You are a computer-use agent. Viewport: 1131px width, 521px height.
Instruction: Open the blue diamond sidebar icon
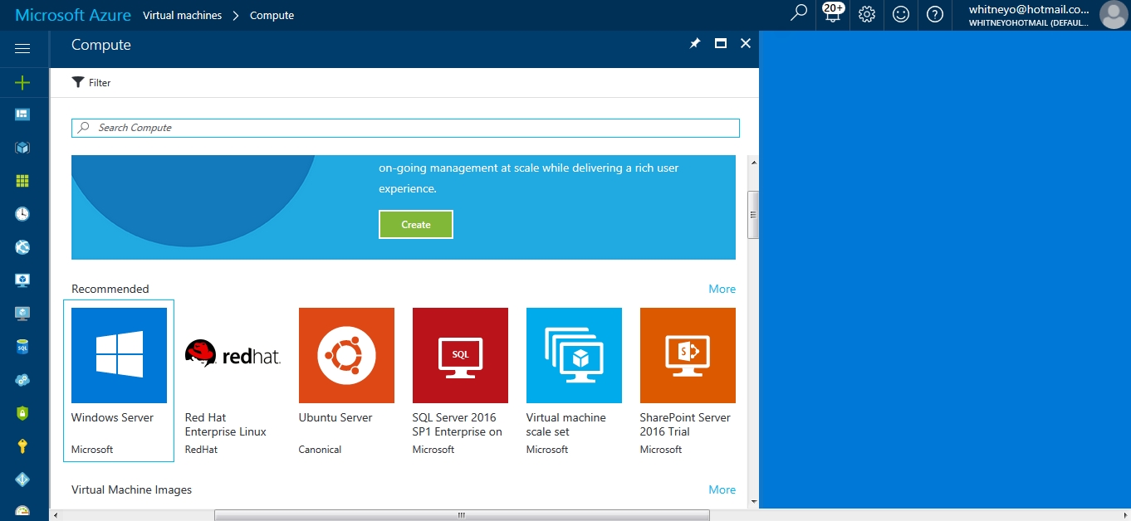(x=22, y=480)
